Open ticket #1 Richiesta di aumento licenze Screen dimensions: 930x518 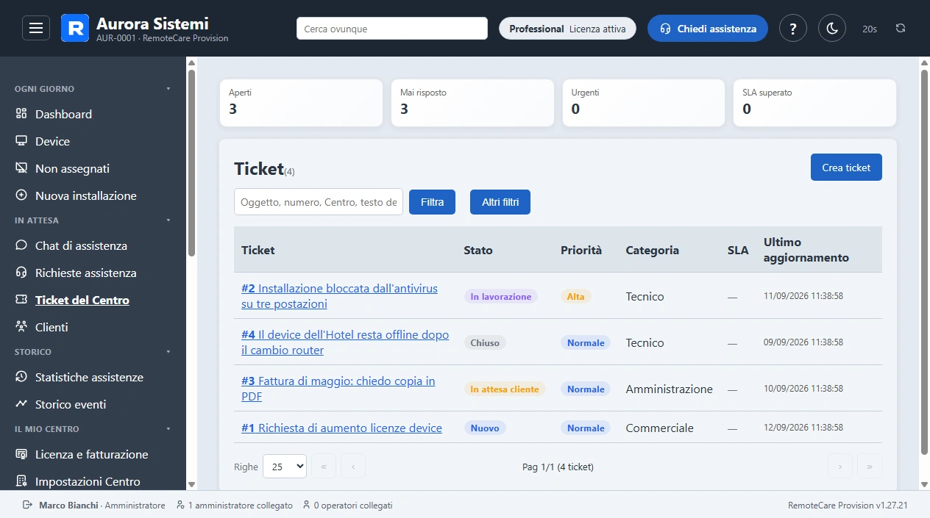341,428
